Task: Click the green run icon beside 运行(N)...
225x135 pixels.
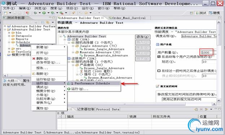Action: pyautogui.click(x=69, y=89)
